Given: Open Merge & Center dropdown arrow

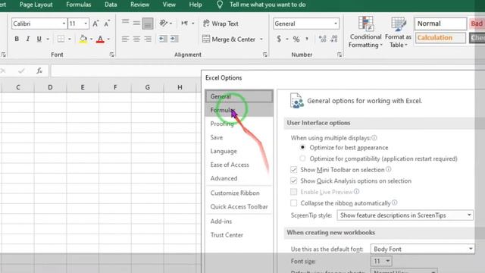Looking at the screenshot, I should point(261,39).
